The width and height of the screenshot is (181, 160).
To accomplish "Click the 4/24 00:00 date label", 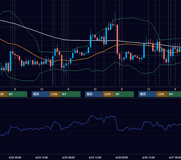I will 15,157.
